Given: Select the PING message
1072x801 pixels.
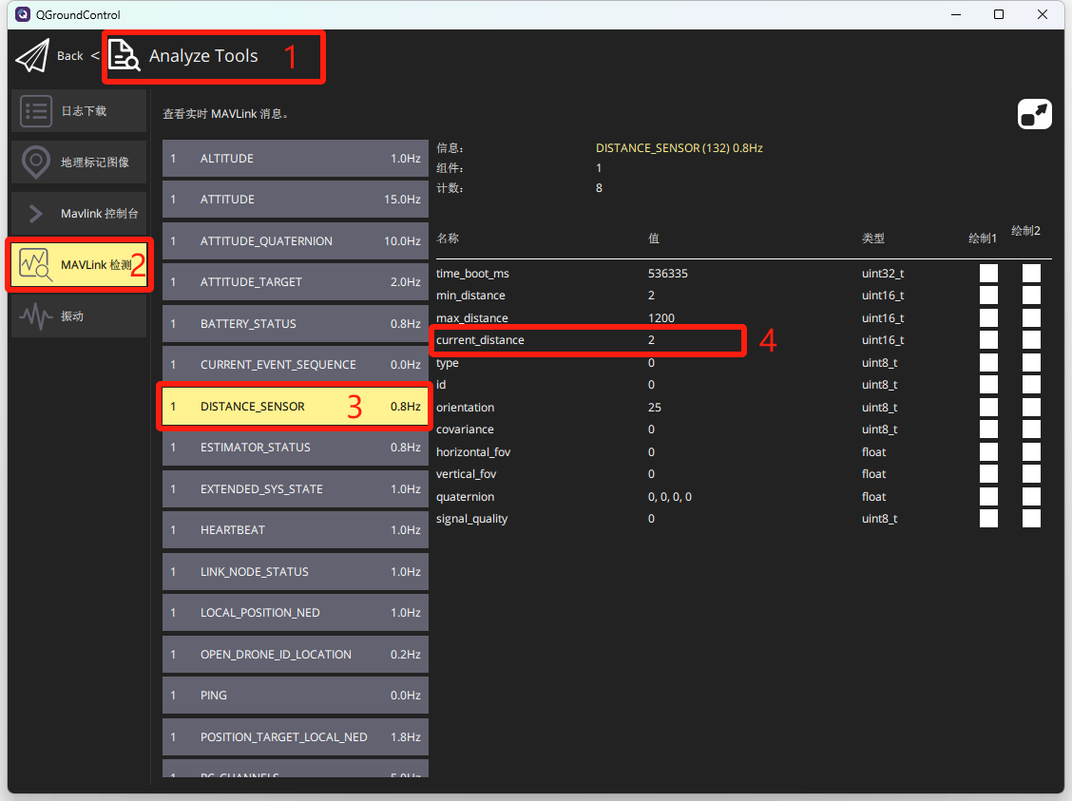Looking at the screenshot, I should [296, 696].
